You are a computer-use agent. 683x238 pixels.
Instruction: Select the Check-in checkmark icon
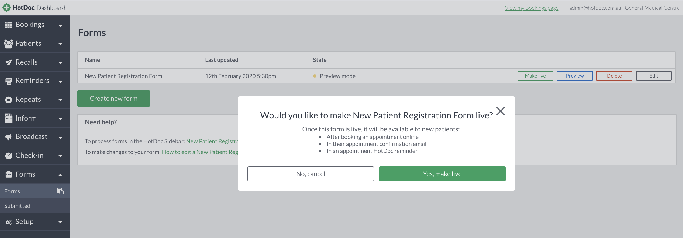coord(8,155)
